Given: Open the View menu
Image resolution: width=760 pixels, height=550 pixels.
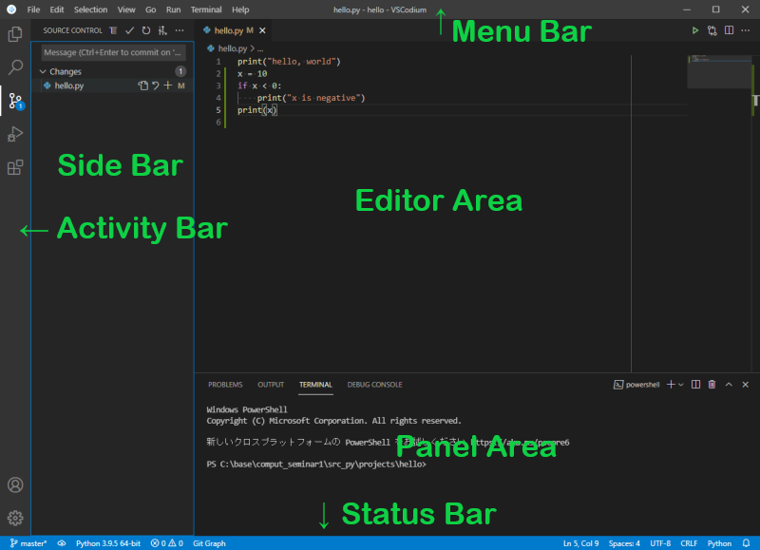Looking at the screenshot, I should point(126,9).
